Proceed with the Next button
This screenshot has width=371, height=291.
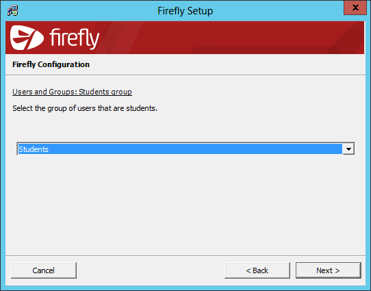pyautogui.click(x=328, y=270)
